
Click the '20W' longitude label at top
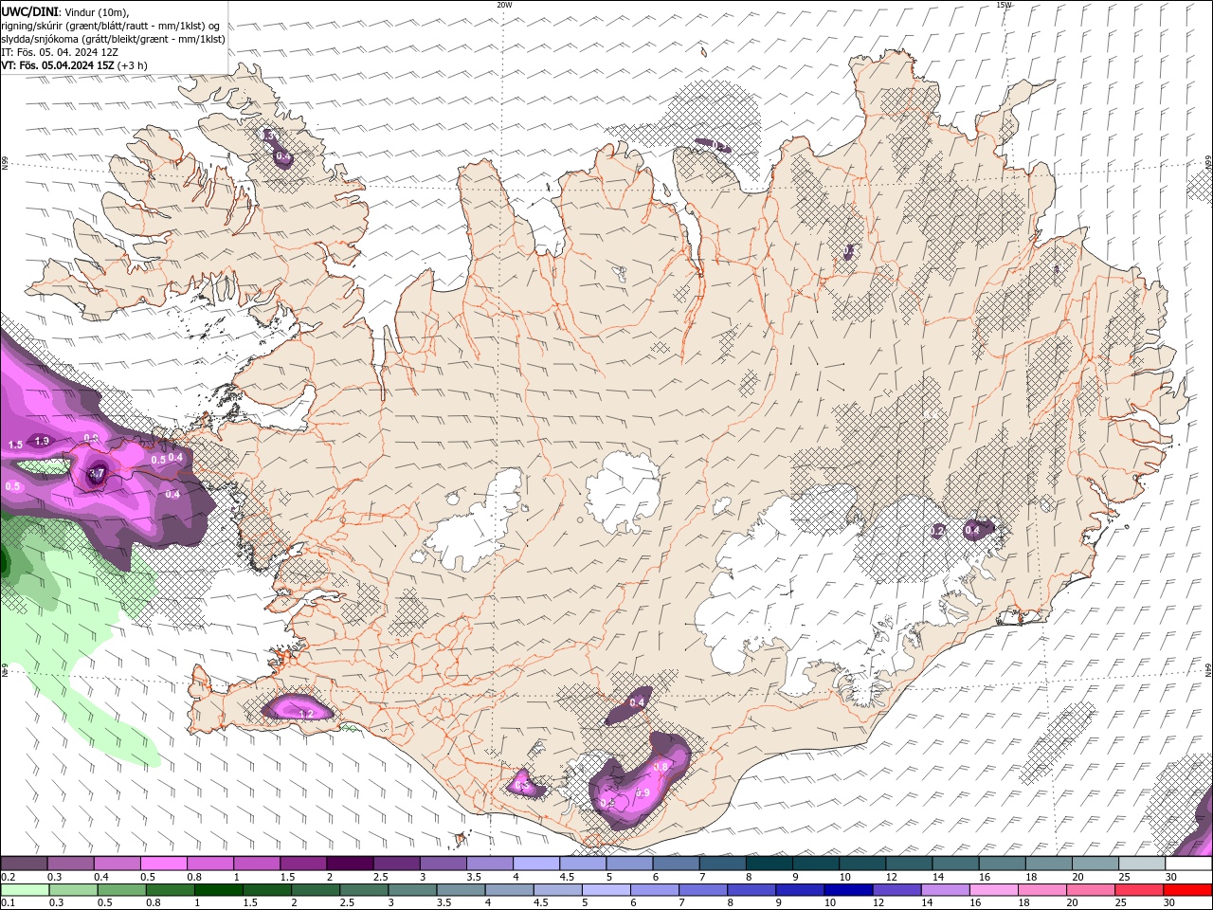504,5
